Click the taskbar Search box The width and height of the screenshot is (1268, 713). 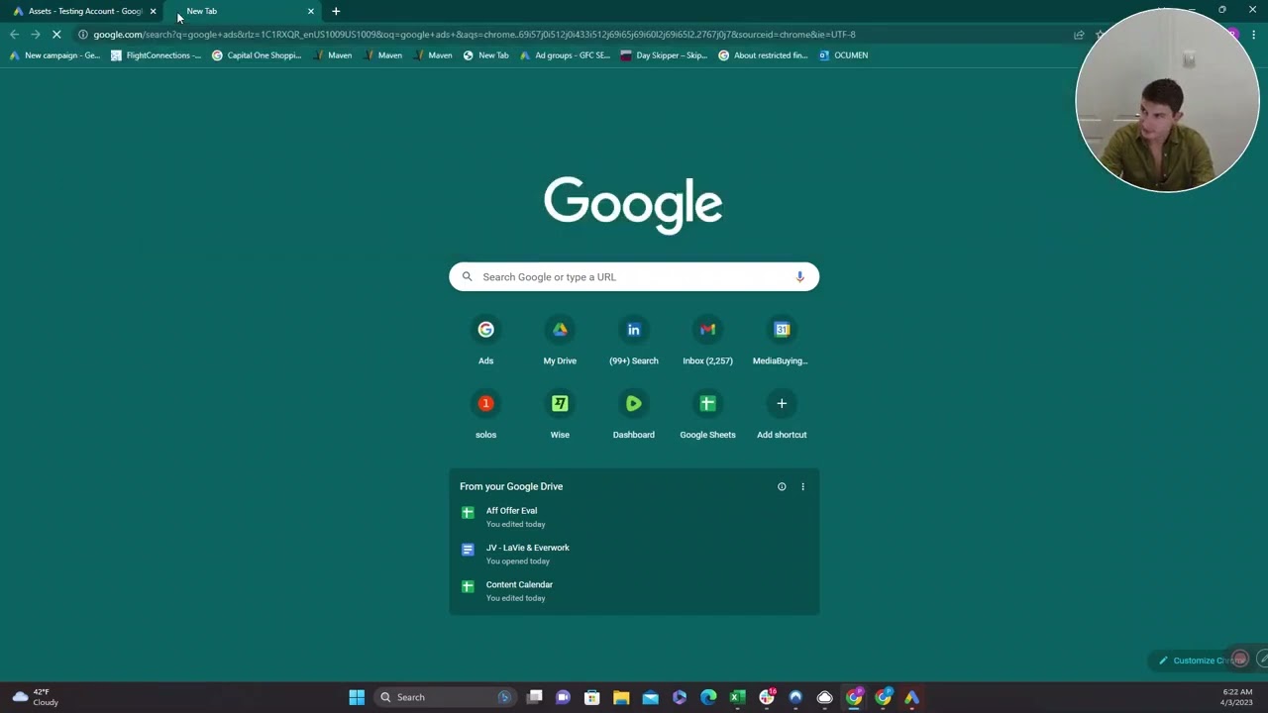(x=444, y=697)
